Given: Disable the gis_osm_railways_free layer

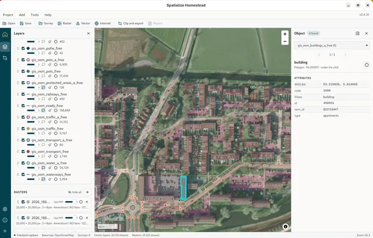Looking at the screenshot, I should click(x=23, y=94).
